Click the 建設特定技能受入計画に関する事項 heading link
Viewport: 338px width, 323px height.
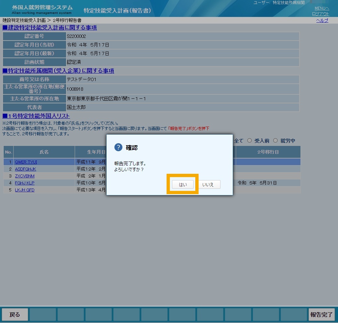tap(49, 28)
